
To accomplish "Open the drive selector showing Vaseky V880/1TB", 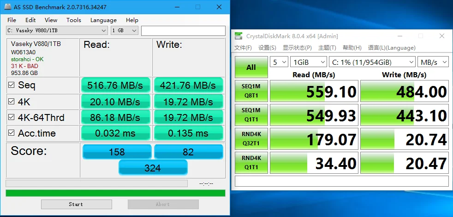I will point(57,30).
